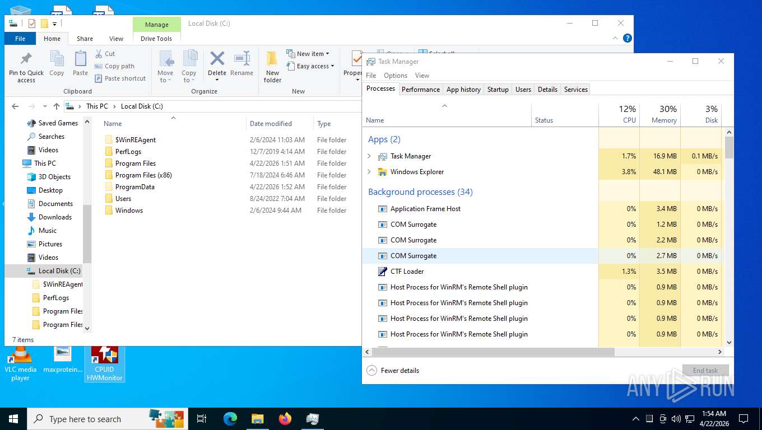This screenshot has width=762, height=430.
Task: Click the Drive Tools Manage tab
Action: 157,25
